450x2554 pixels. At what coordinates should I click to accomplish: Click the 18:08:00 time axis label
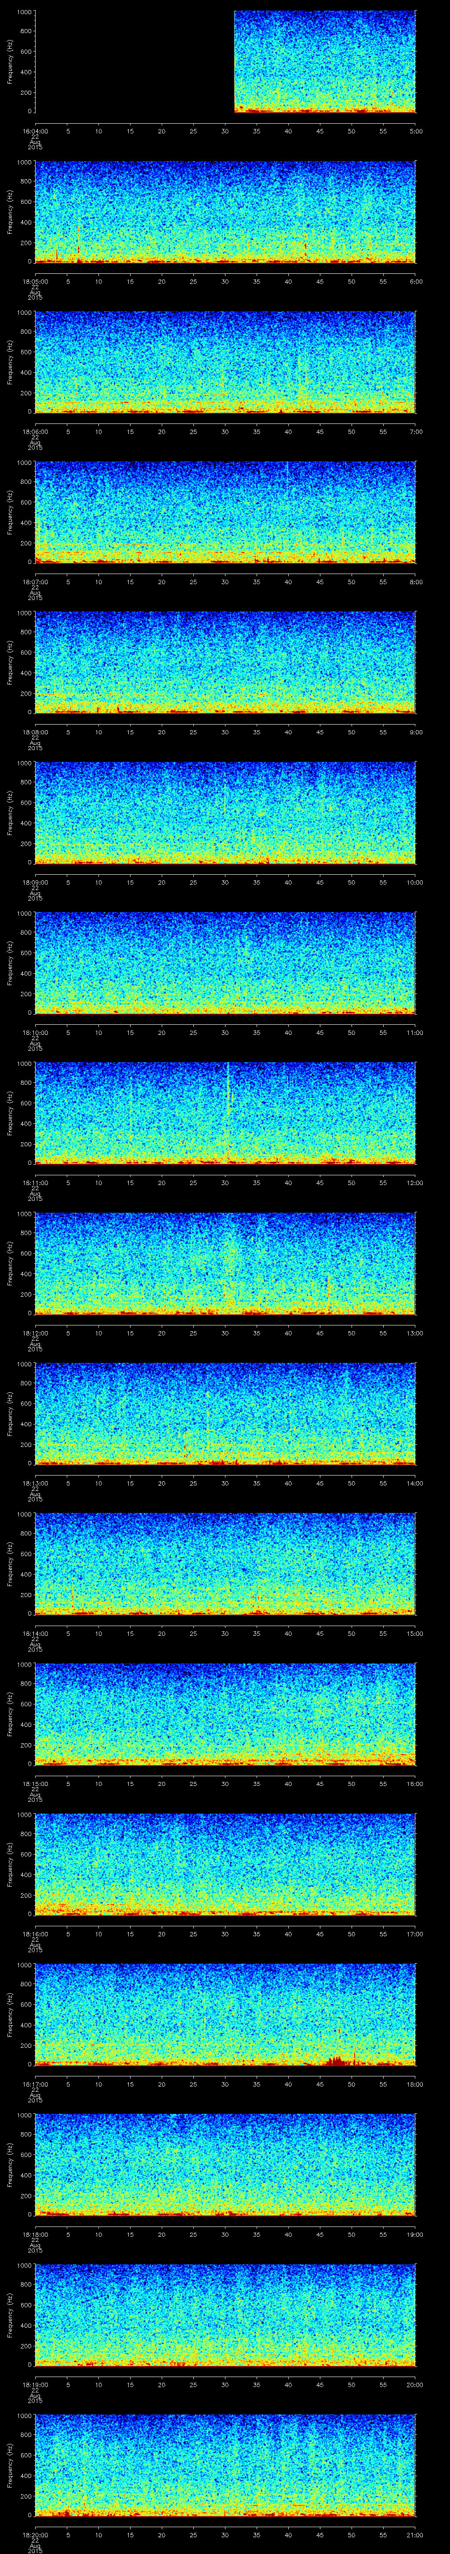tap(35, 732)
